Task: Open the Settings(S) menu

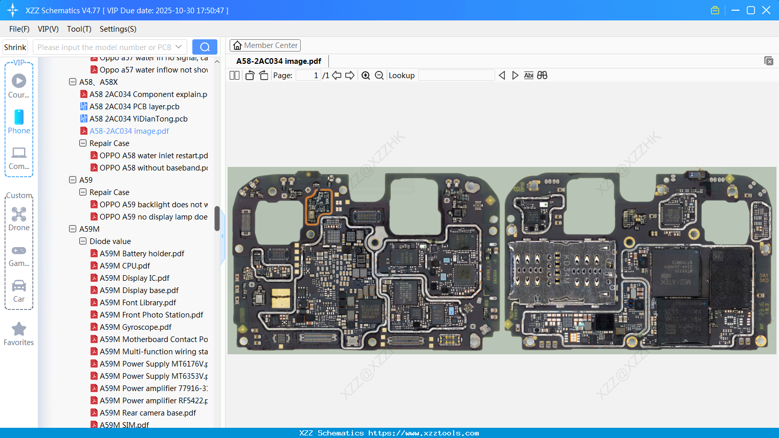Action: (x=118, y=29)
